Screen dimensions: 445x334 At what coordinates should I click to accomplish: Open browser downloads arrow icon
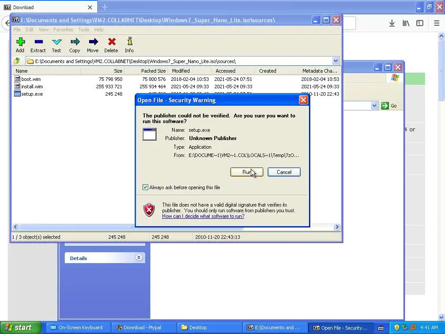pyautogui.click(x=392, y=23)
